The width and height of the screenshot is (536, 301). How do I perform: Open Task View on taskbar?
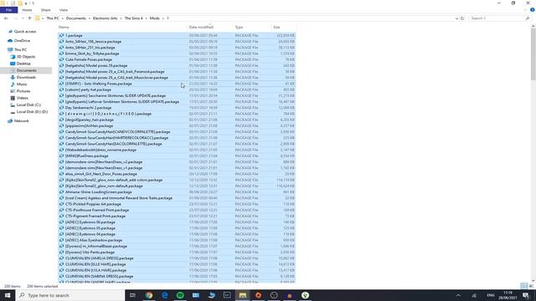[132, 295]
